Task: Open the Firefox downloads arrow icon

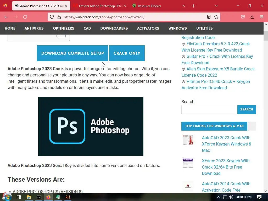Action: pos(252,17)
